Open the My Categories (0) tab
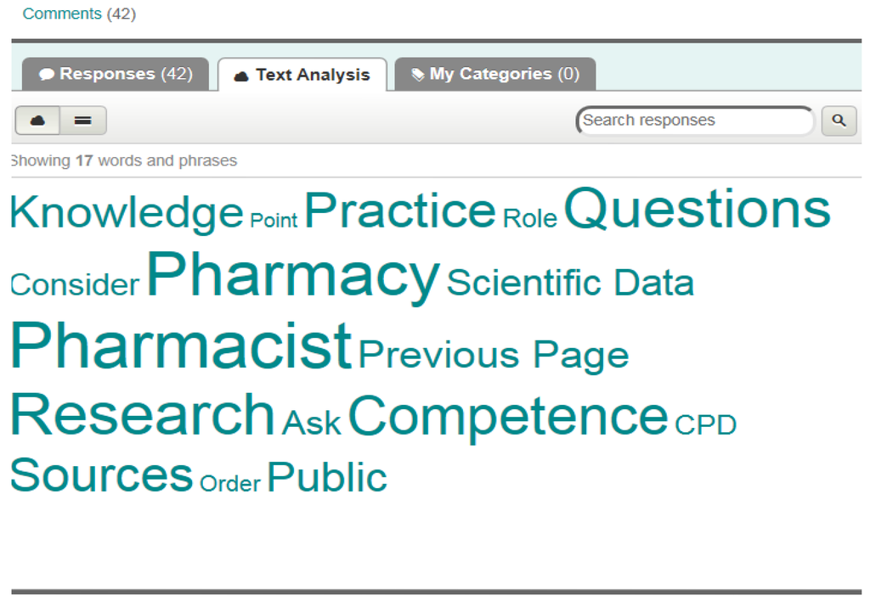 point(494,74)
